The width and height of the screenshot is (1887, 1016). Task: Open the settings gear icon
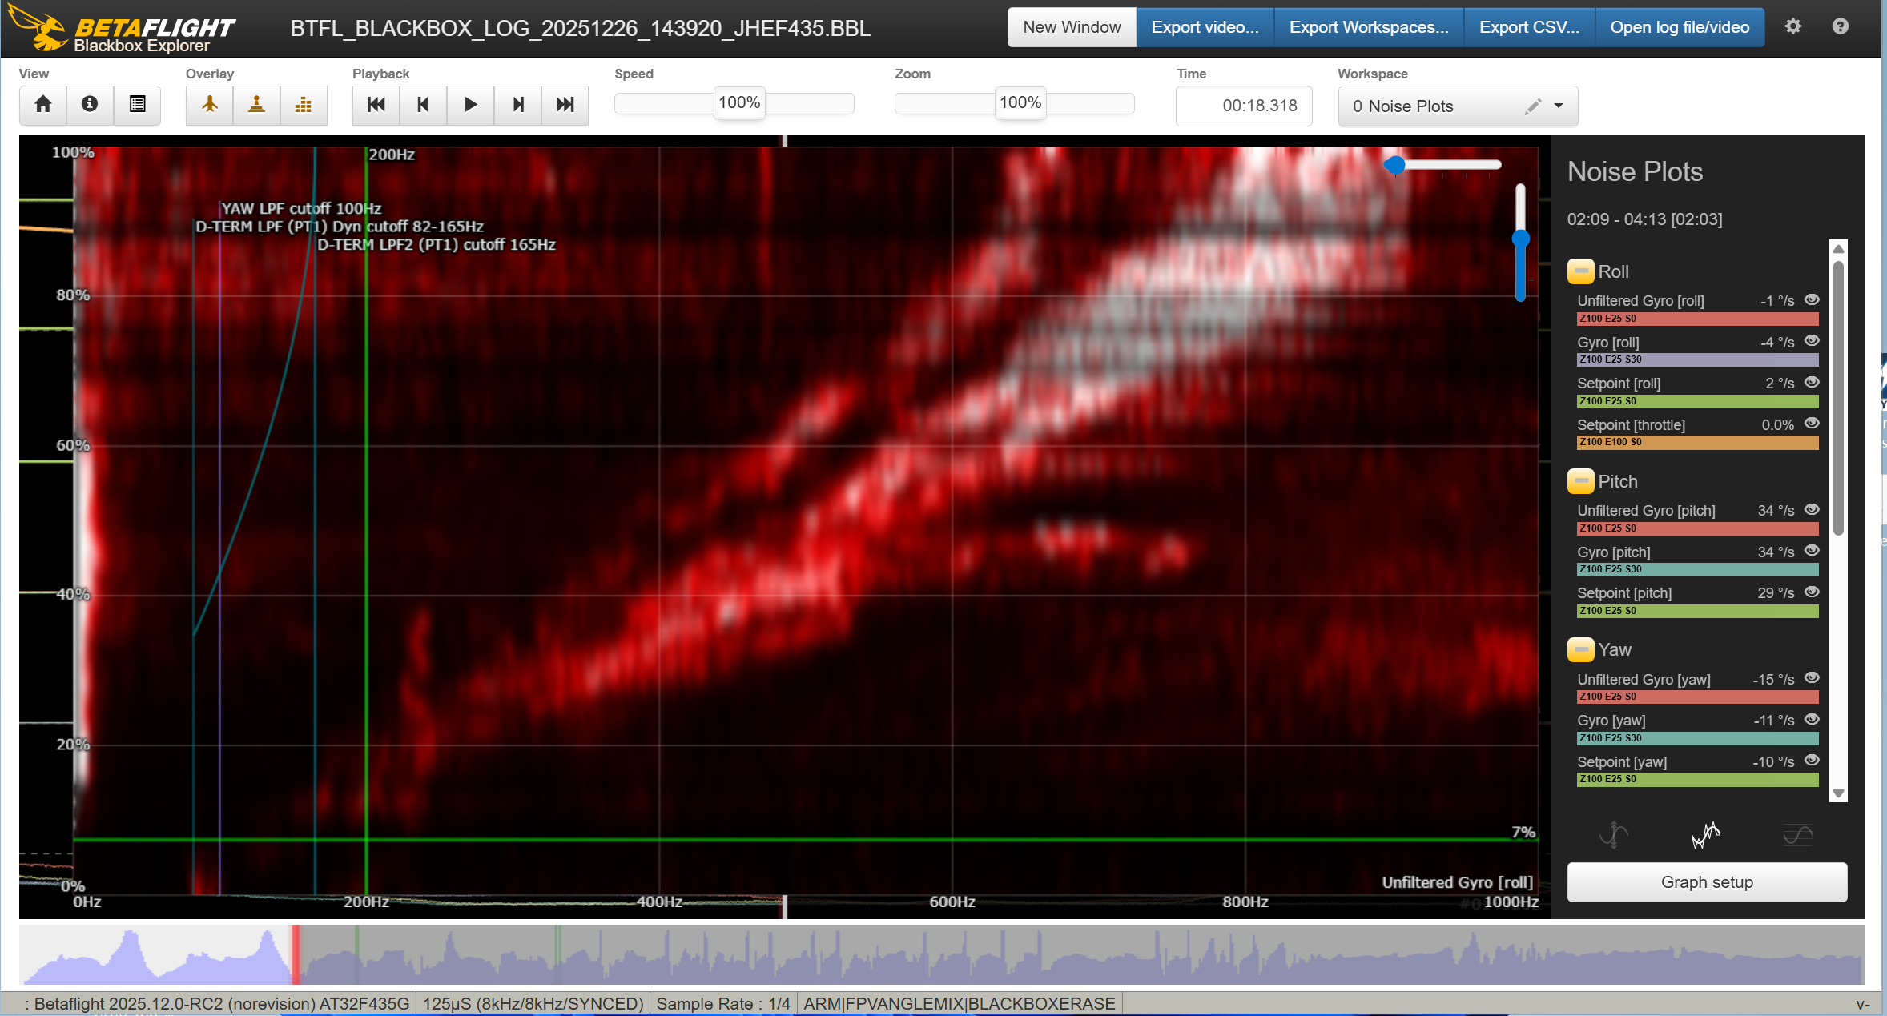click(x=1792, y=26)
